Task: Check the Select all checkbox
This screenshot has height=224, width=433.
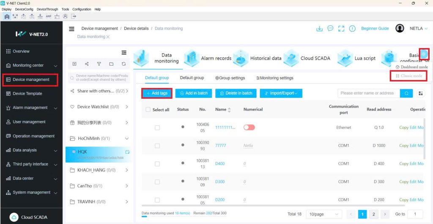Action: 148,110
